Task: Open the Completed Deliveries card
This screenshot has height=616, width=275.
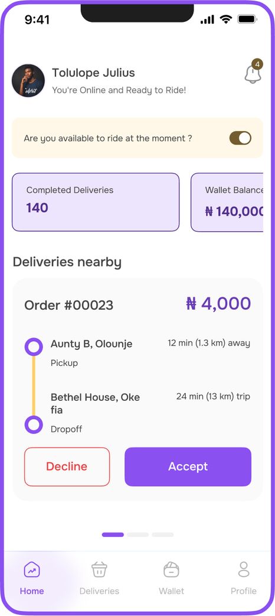Action: click(96, 202)
